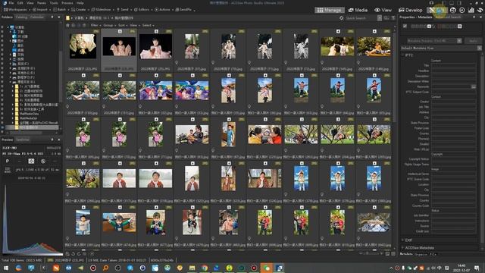The width and height of the screenshot is (485, 273).
Task: Open the Filter dropdown
Action: [95, 25]
